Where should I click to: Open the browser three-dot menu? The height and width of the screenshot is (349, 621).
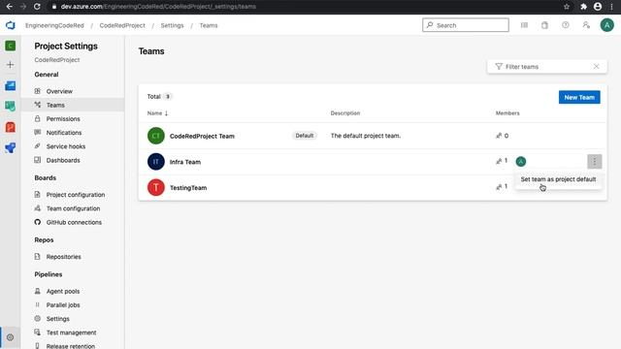tap(612, 7)
